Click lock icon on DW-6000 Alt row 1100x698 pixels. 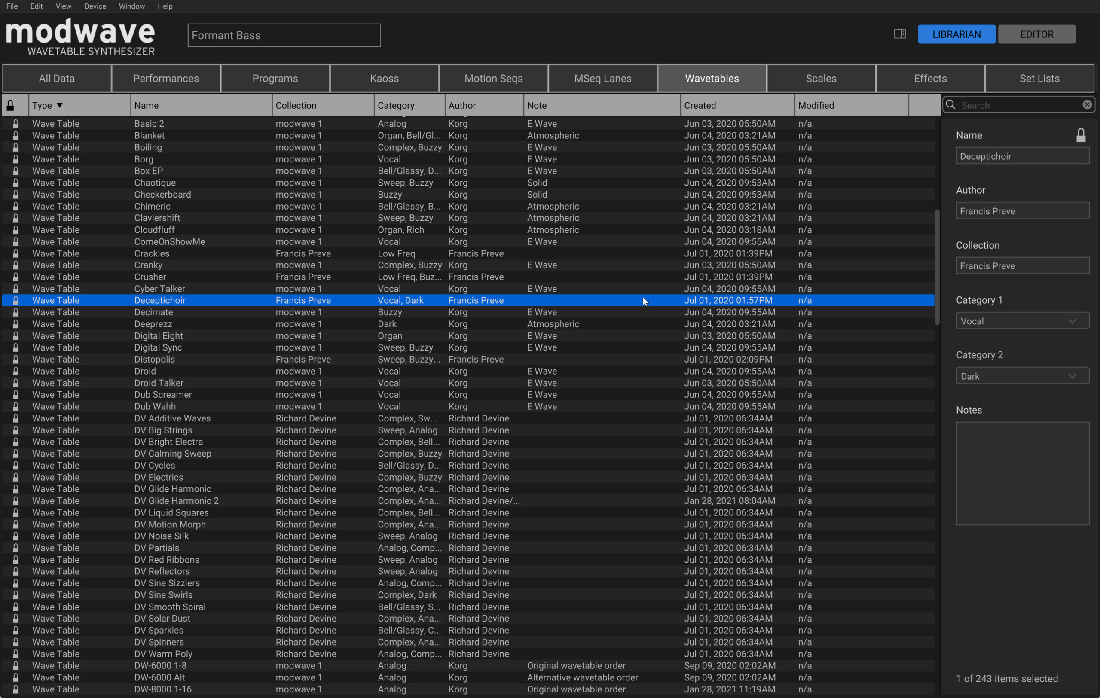(15, 677)
